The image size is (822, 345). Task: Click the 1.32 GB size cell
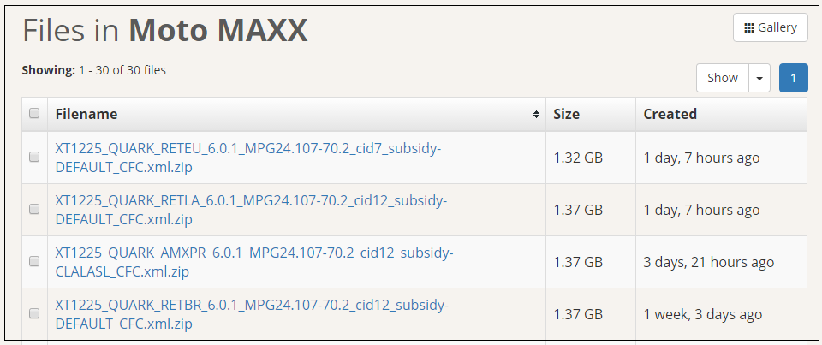578,158
